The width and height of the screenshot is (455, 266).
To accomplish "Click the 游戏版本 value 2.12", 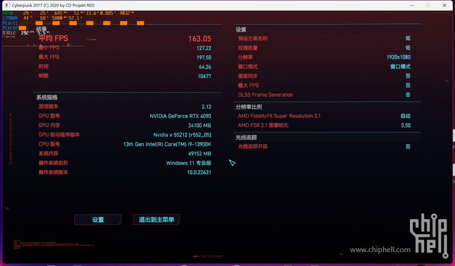I will (206, 107).
